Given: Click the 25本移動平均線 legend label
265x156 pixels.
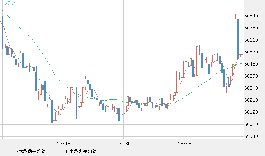Looking at the screenshot, I should tap(79, 151).
